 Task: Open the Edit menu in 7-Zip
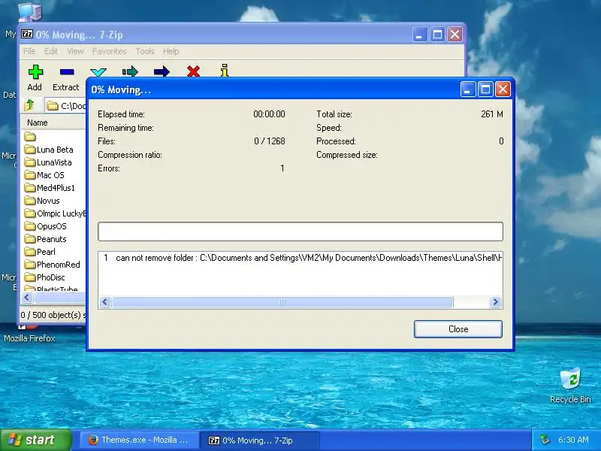click(51, 51)
